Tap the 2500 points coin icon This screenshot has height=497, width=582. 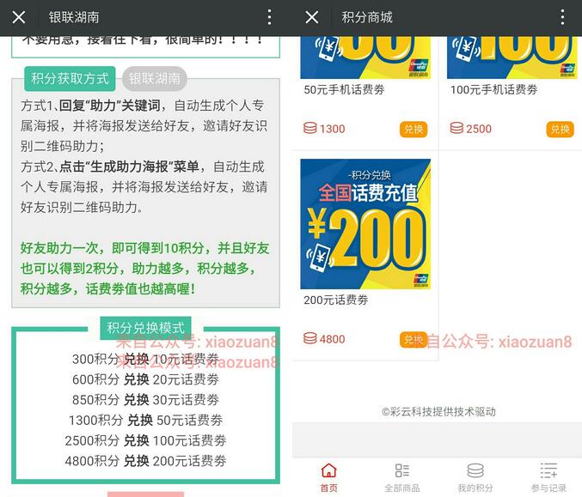tap(456, 128)
